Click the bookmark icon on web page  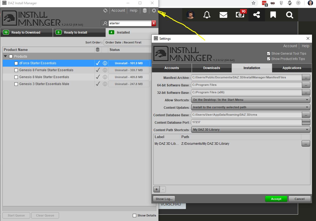[x=273, y=15]
